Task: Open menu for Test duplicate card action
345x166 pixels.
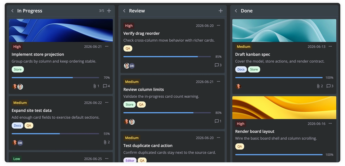Action: point(218,137)
